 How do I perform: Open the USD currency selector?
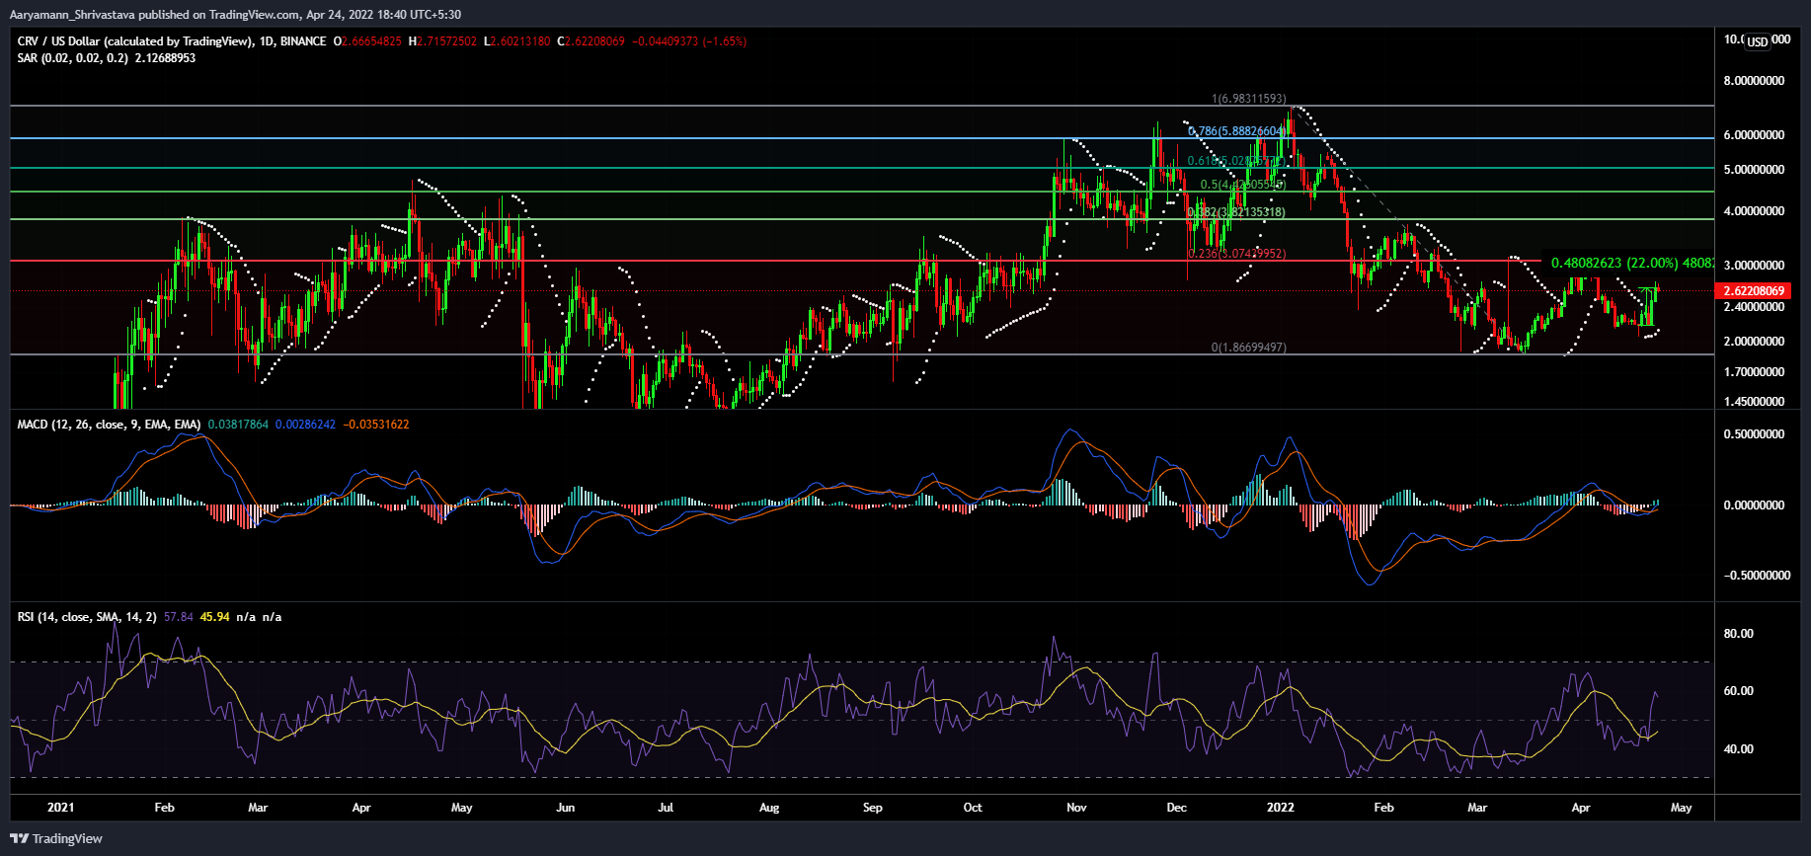(1757, 41)
